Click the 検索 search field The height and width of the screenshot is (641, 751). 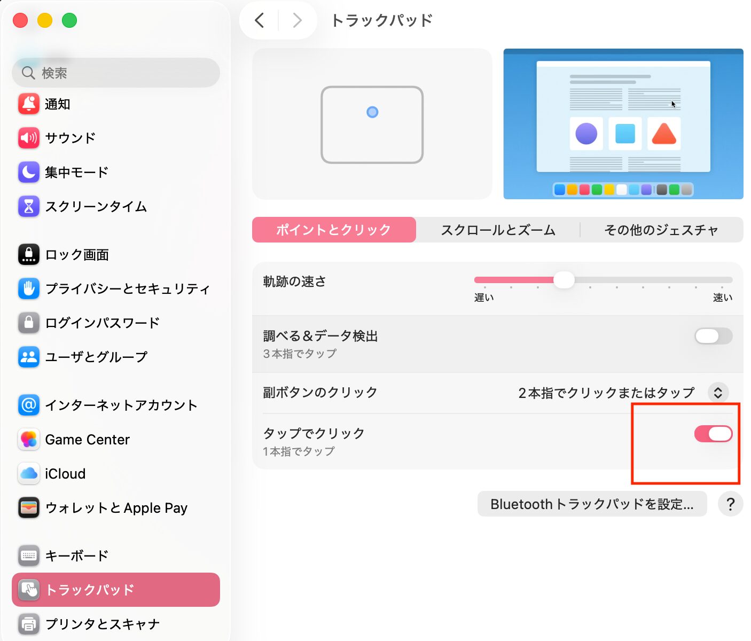tap(123, 73)
